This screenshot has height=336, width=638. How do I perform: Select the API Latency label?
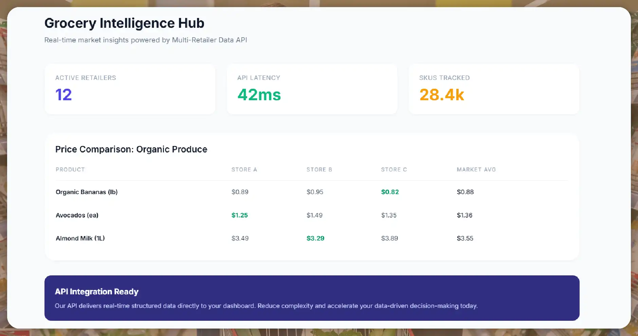click(x=259, y=78)
